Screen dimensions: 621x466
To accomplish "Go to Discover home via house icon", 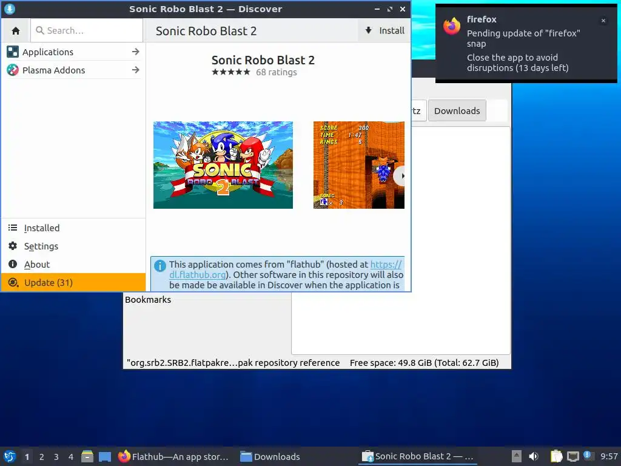I will point(16,30).
